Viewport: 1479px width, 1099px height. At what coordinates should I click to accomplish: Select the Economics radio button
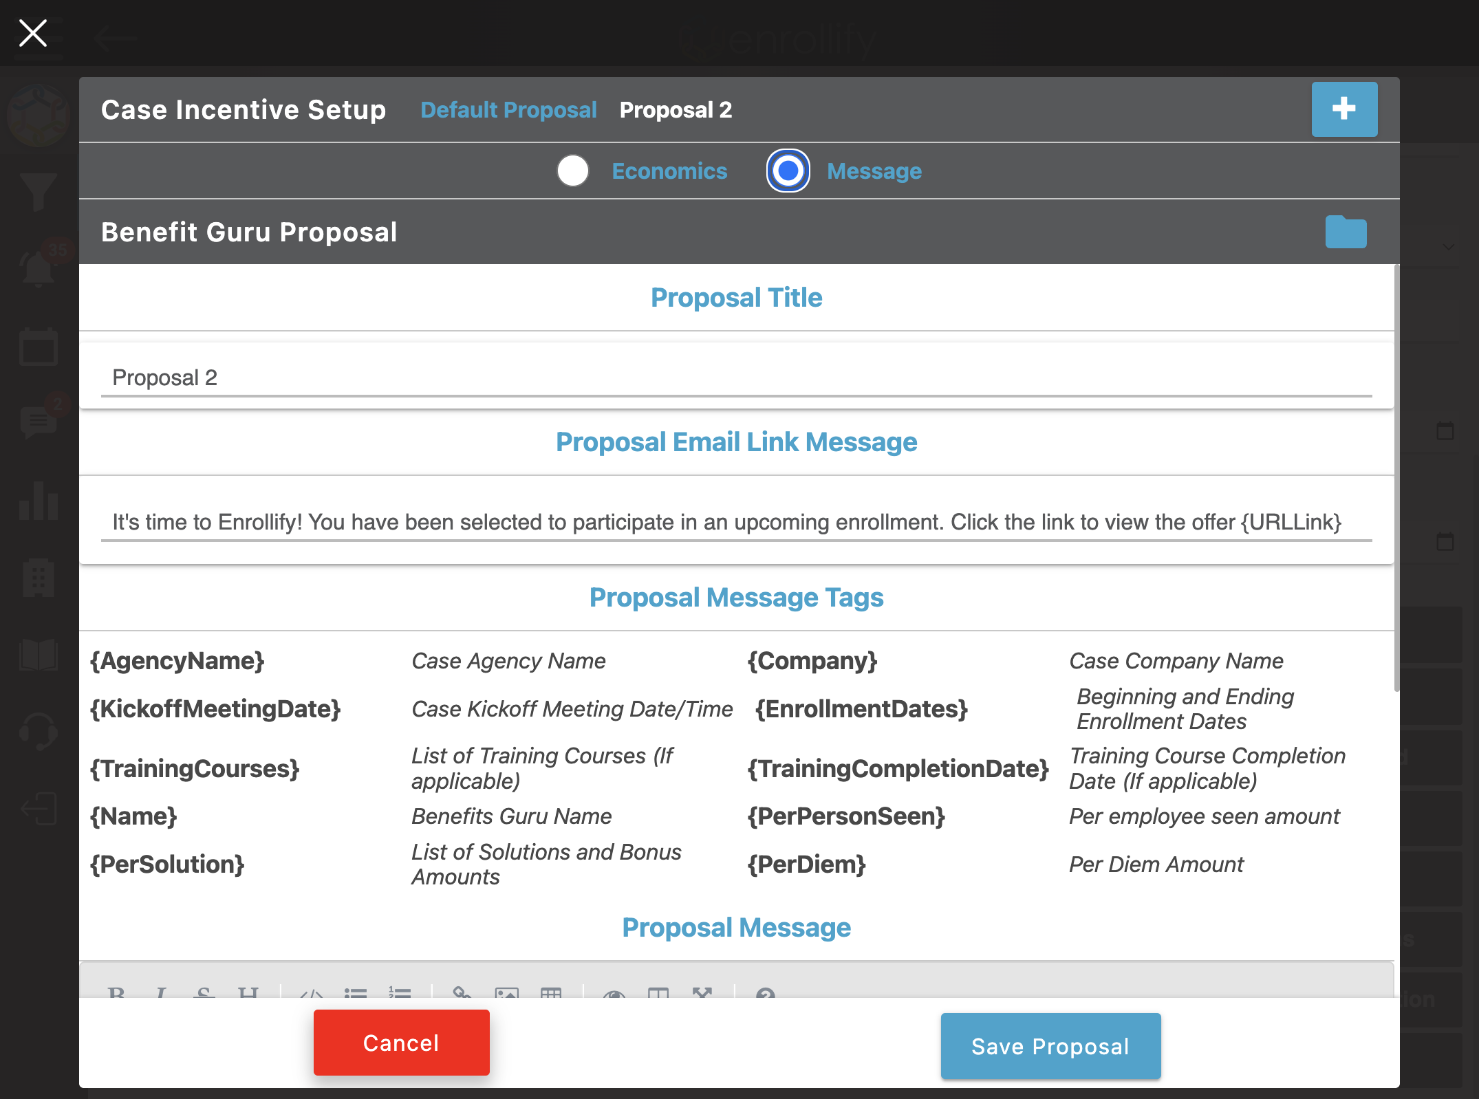(x=573, y=171)
